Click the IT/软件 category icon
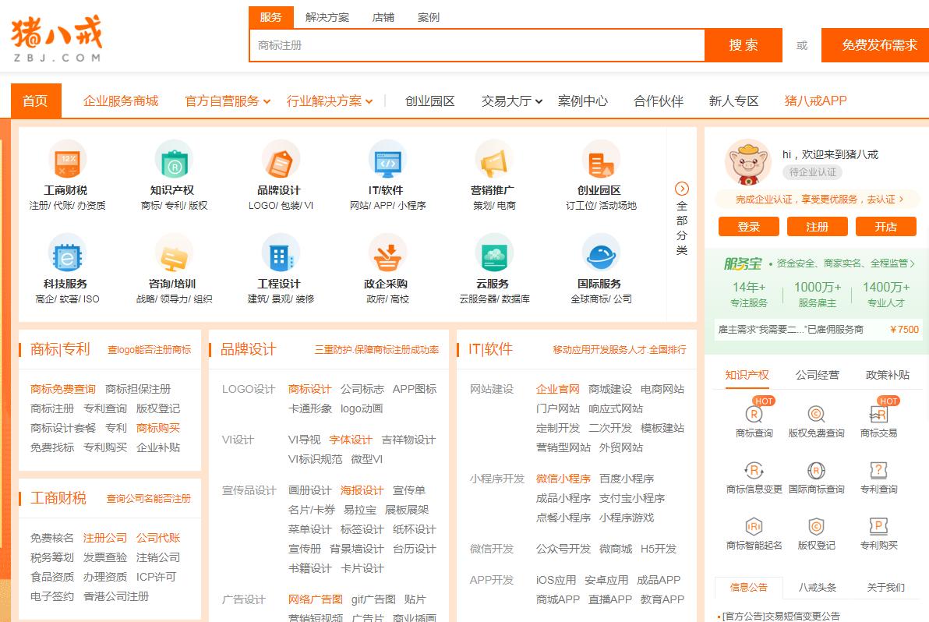This screenshot has height=622, width=929. [388, 164]
